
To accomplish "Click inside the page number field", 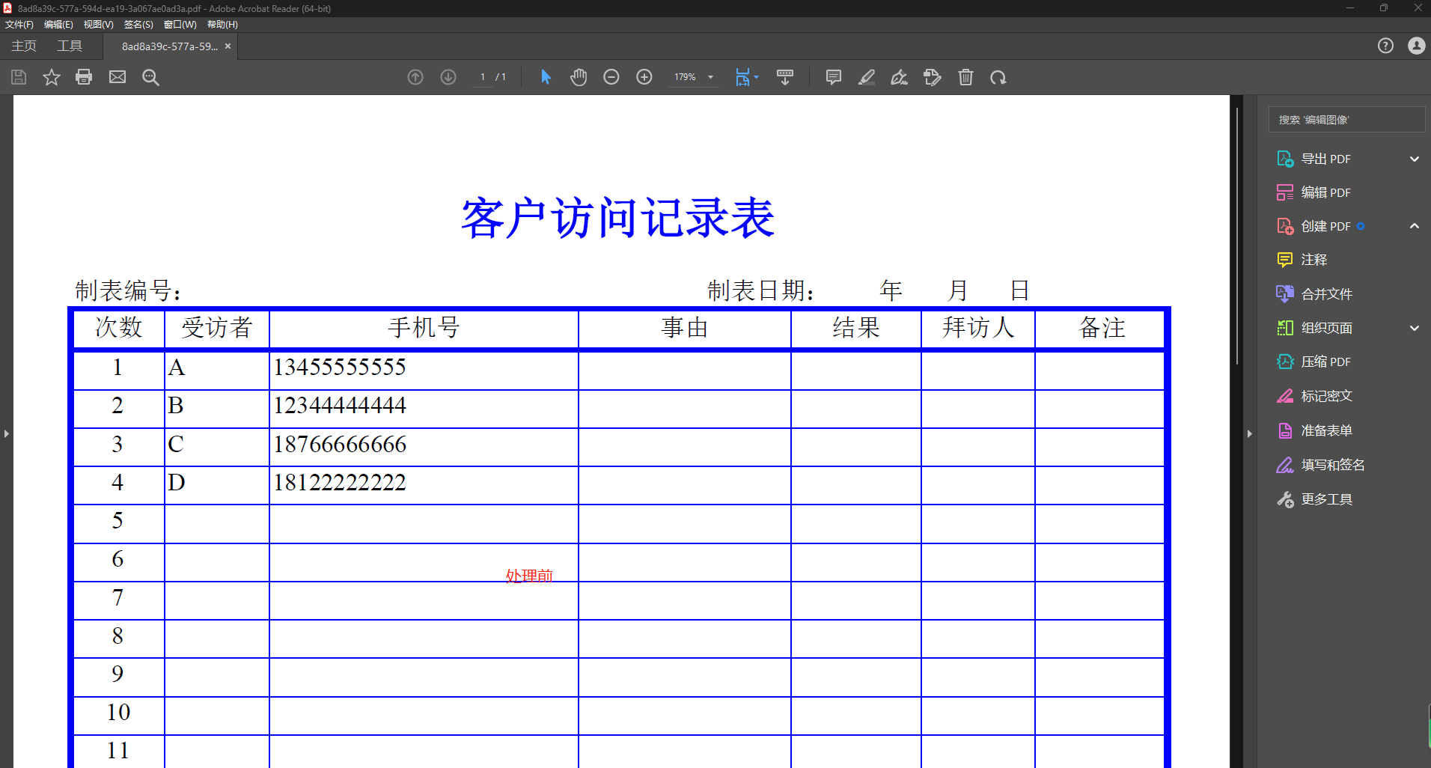I will click(482, 76).
